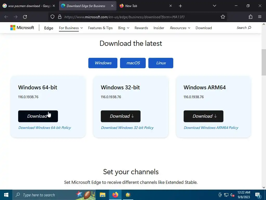Viewport: 266px width, 200px height.
Task: Open the Windows Start menu
Action: (x=6, y=195)
